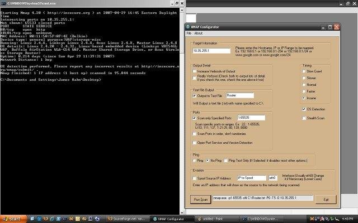
Task: Open the File menu in NMAP Configurator
Action: pyautogui.click(x=189, y=33)
